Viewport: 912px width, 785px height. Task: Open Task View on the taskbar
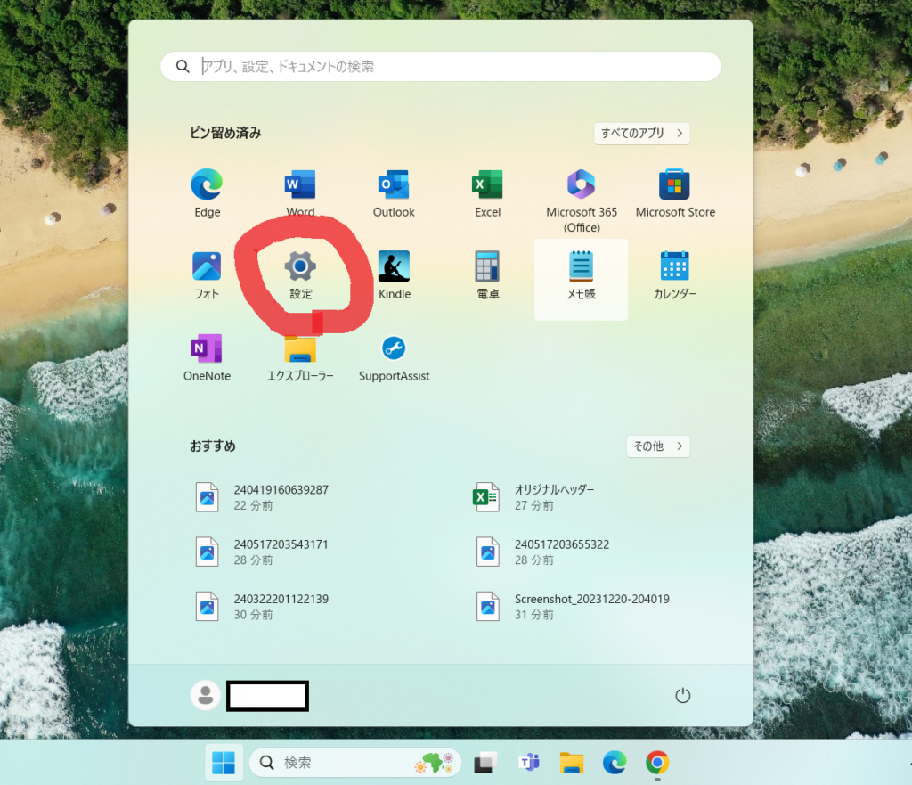click(485, 763)
